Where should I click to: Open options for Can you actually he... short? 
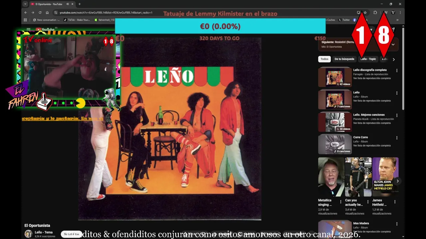pos(368,202)
